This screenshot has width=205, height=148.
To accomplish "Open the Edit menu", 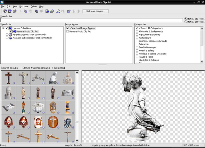I will pos(8,6).
